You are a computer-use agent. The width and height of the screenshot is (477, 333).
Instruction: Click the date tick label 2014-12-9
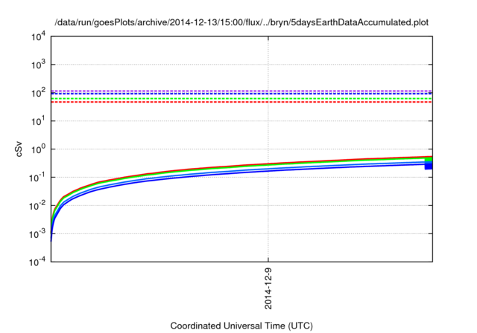[x=268, y=288]
